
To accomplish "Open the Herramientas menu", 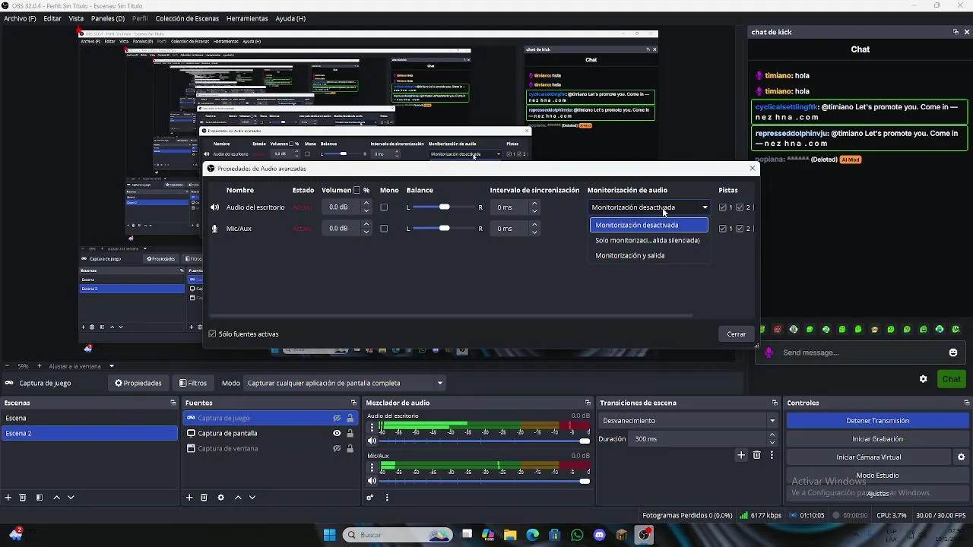I will (247, 18).
